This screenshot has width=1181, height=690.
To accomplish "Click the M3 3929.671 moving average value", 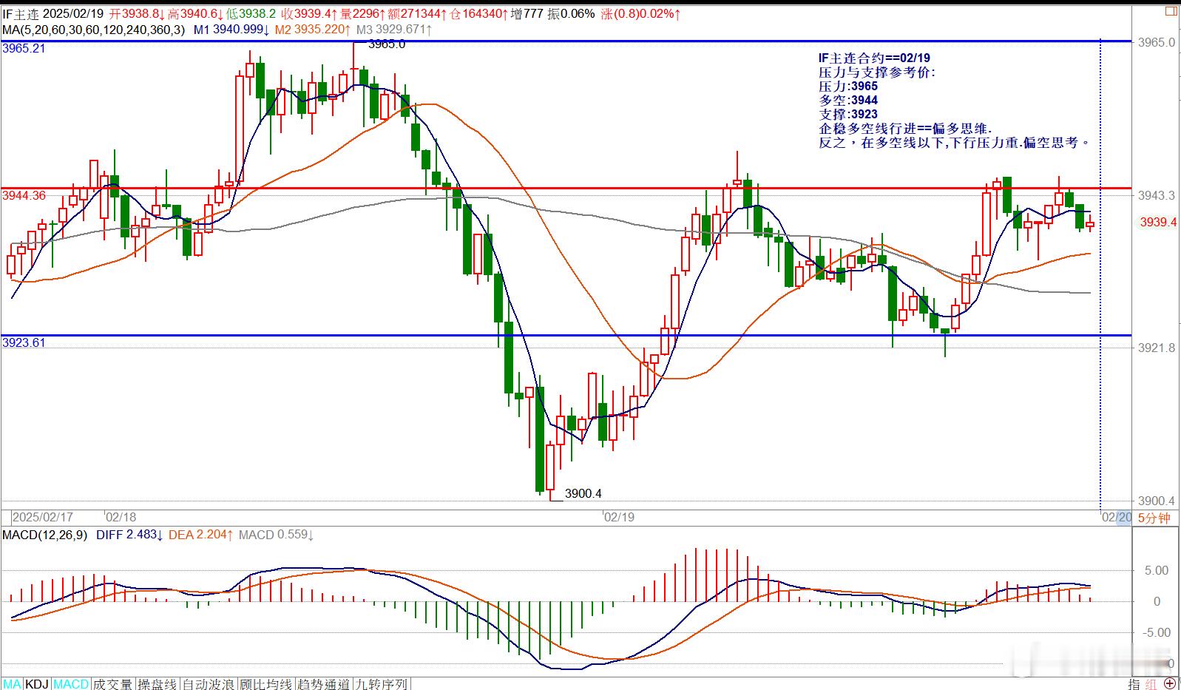I will tap(396, 30).
